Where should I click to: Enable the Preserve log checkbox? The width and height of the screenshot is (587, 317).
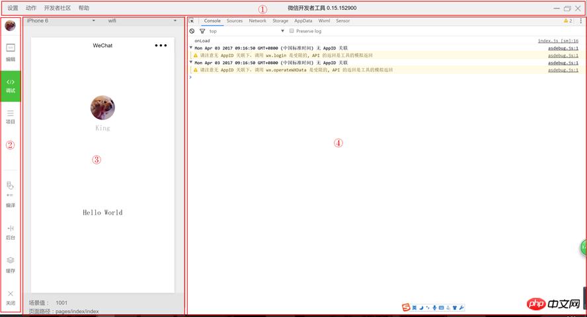(x=292, y=31)
